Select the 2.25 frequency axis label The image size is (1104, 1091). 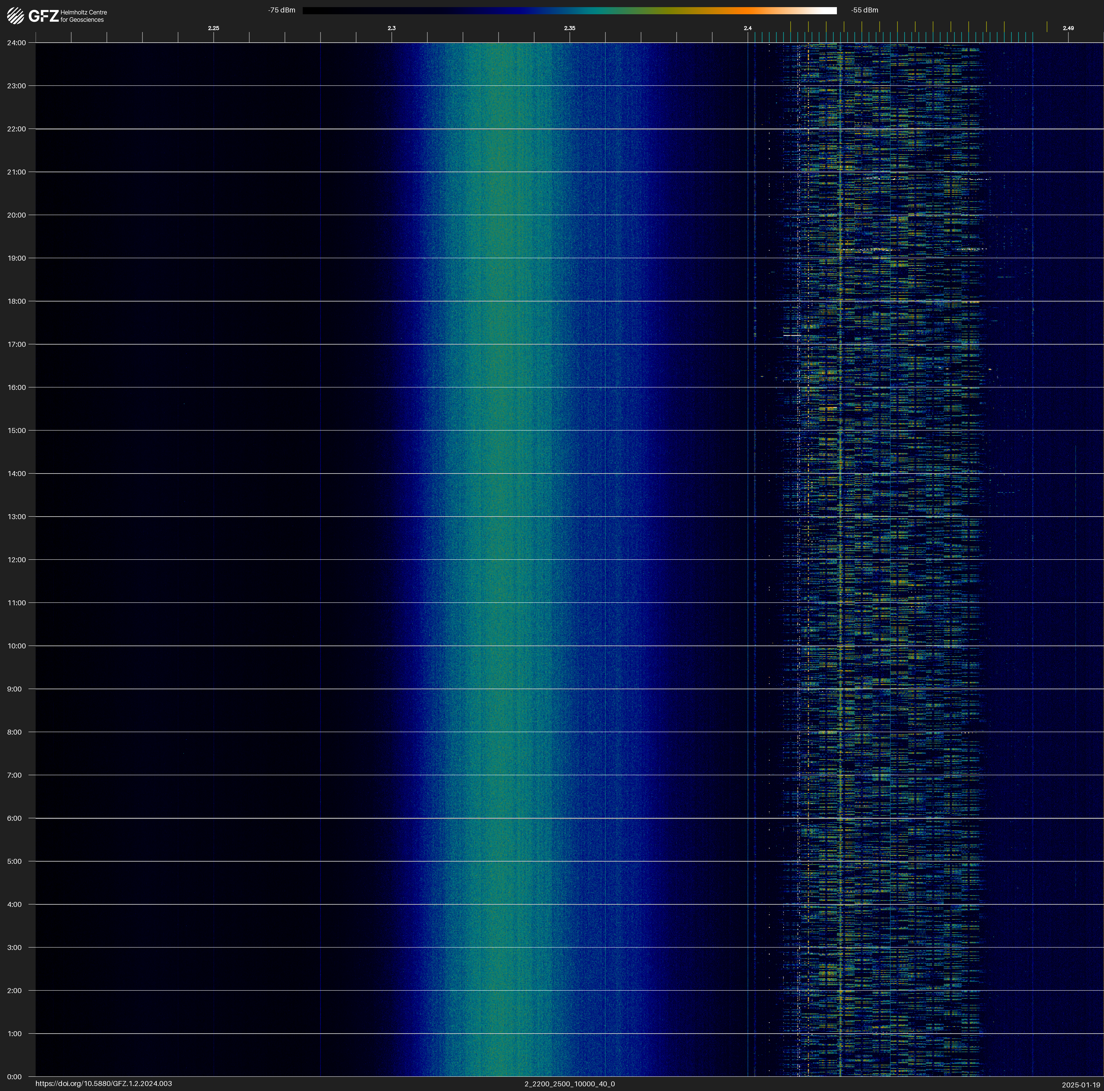tap(213, 28)
